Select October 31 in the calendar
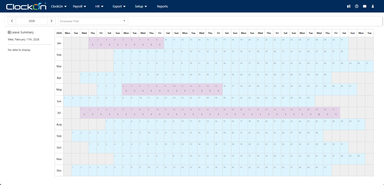The height and width of the screenshot is (185, 384). point(344,148)
